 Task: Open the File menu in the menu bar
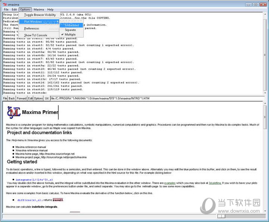coord(6,10)
